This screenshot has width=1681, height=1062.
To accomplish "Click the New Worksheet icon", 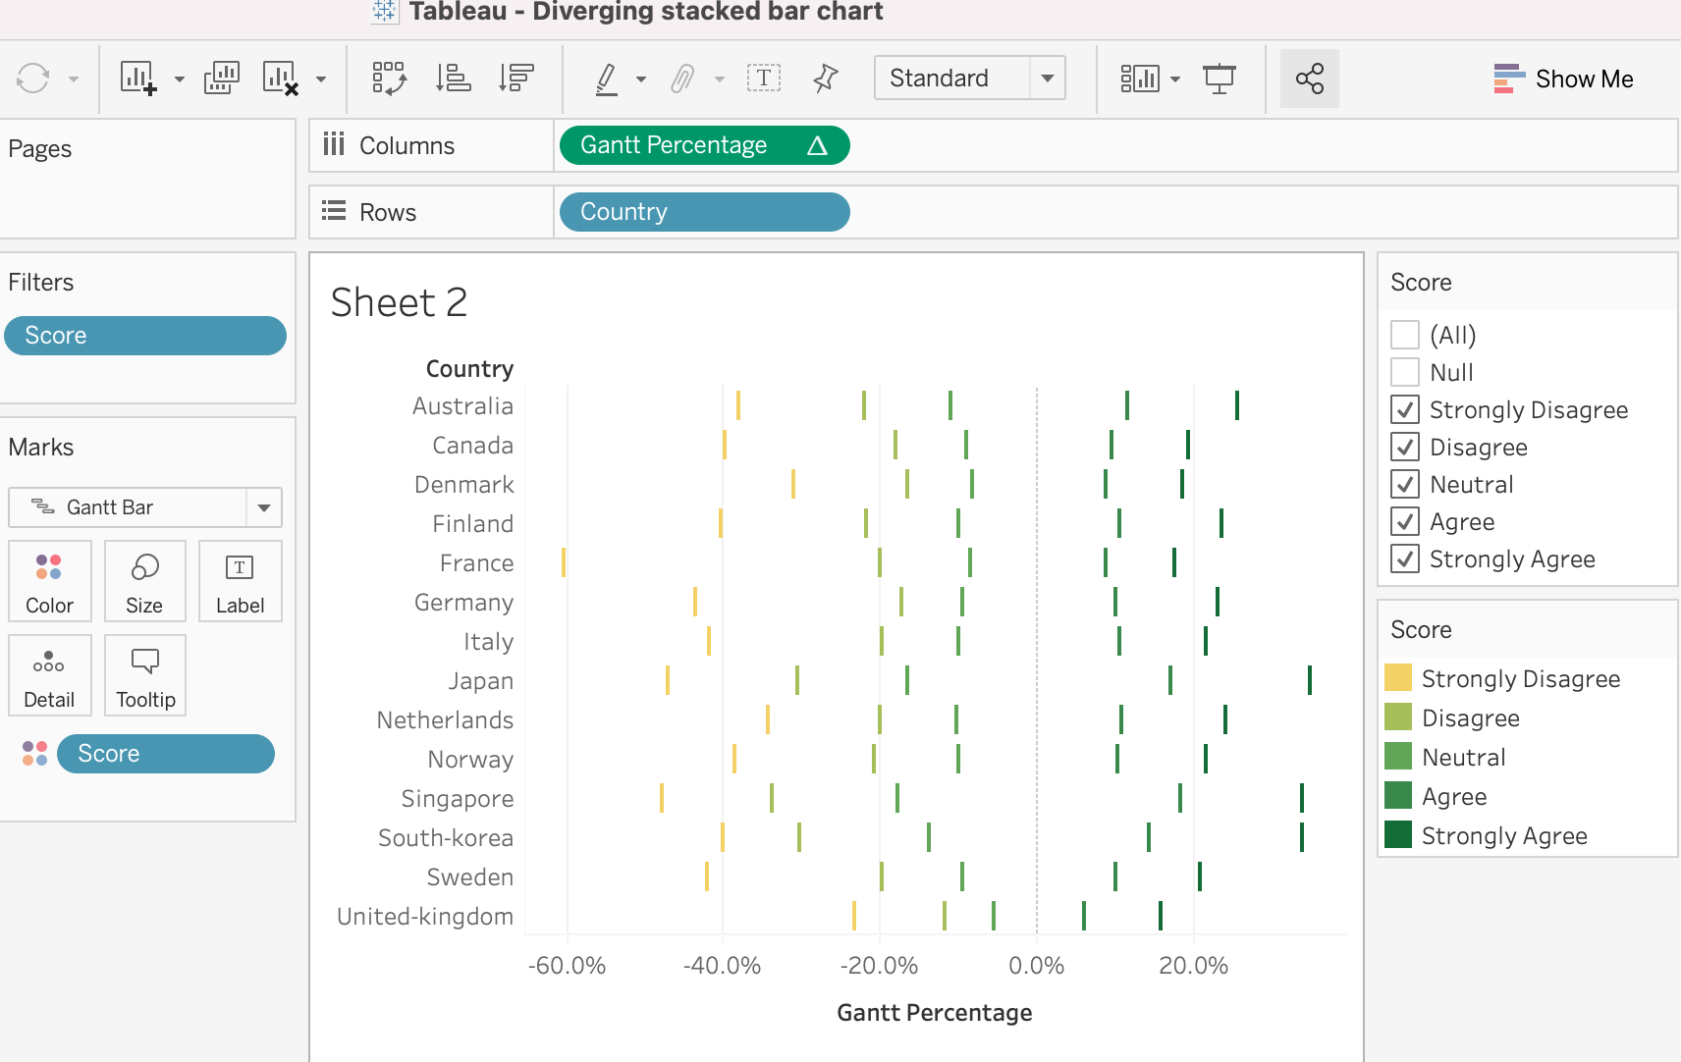I will coord(137,79).
